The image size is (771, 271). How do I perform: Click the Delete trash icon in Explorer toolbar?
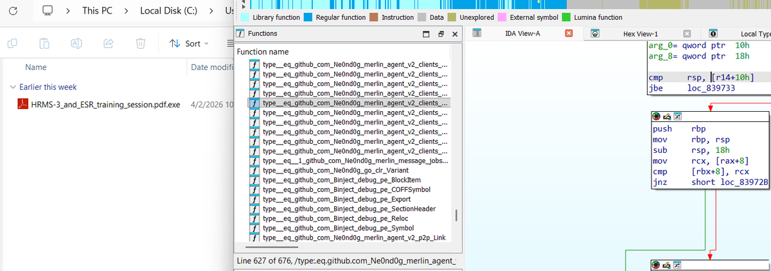point(139,43)
